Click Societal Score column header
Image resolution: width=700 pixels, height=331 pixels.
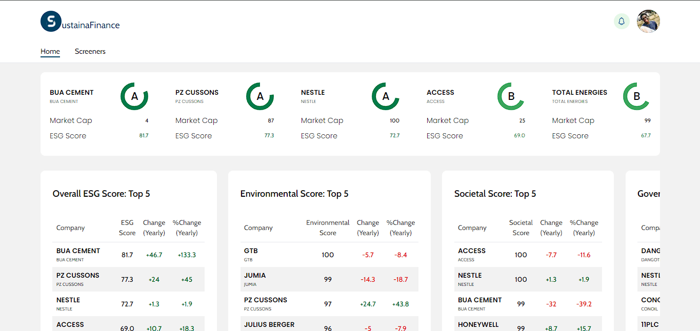click(521, 228)
